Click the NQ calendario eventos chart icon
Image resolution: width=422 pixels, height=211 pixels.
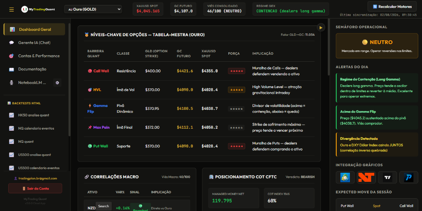tap(12, 128)
